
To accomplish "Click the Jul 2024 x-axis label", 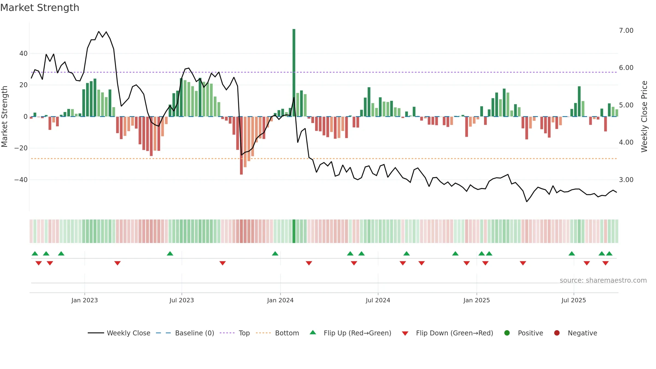I will pos(378,300).
